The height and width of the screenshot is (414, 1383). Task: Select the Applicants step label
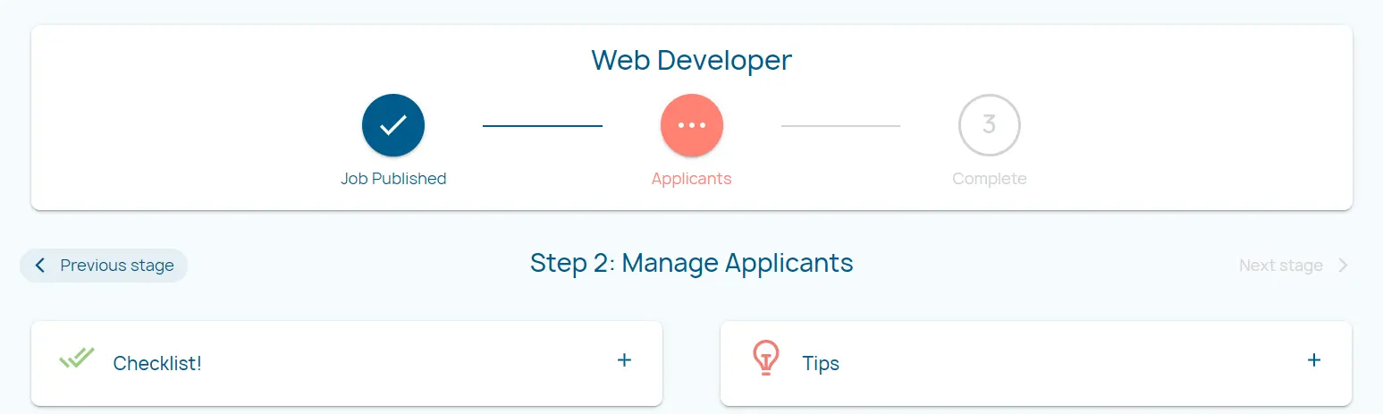(x=691, y=179)
